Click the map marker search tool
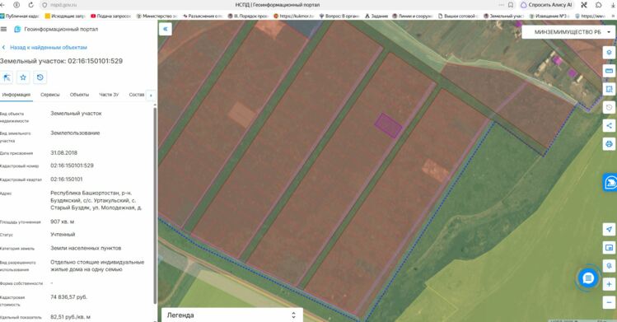Image resolution: width=617 pixels, height=322 pixels. (609, 266)
